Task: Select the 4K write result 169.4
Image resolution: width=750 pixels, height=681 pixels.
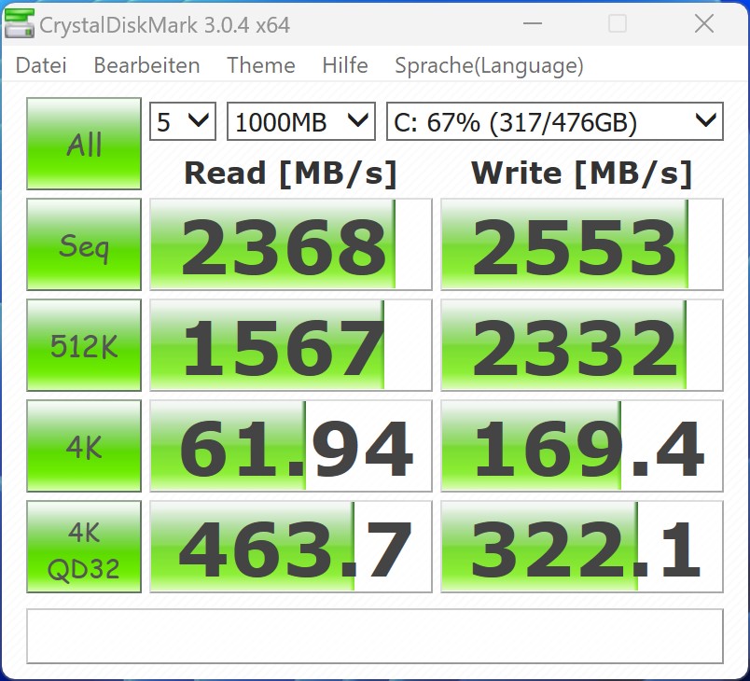Action: (582, 446)
